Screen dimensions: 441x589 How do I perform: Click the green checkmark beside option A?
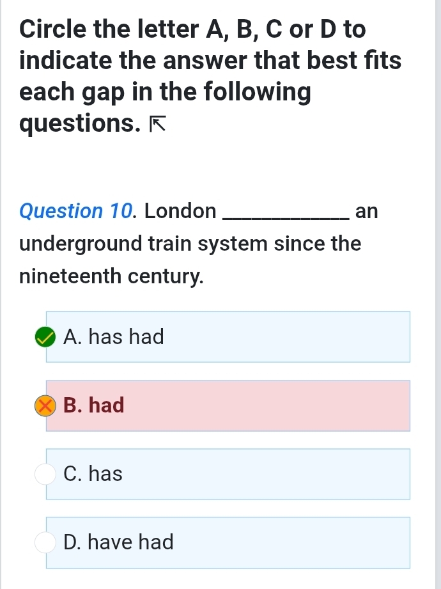pyautogui.click(x=45, y=337)
